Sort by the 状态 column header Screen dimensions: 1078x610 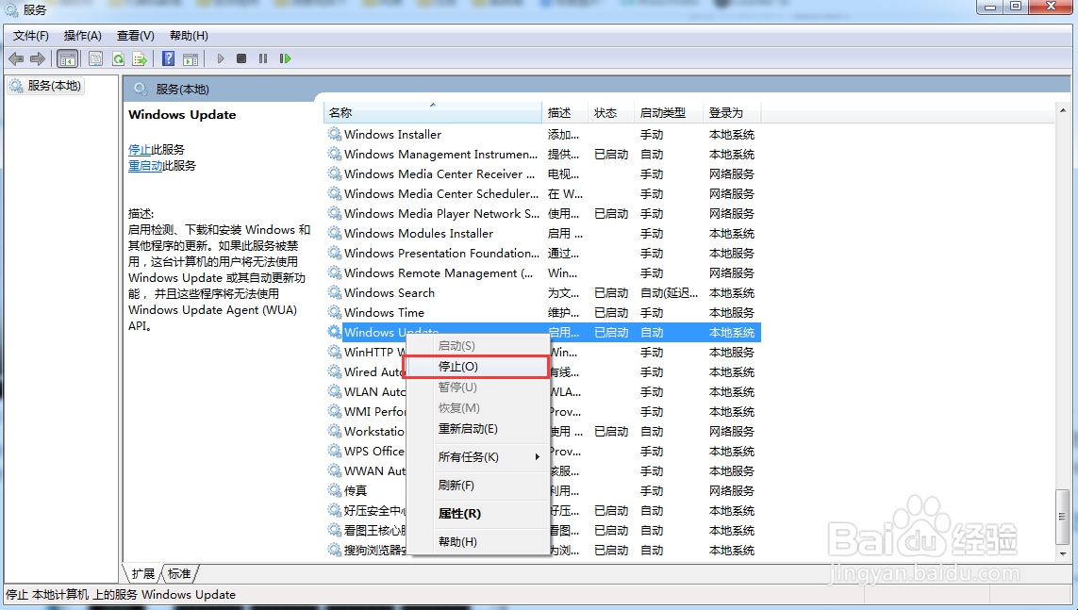click(x=611, y=112)
